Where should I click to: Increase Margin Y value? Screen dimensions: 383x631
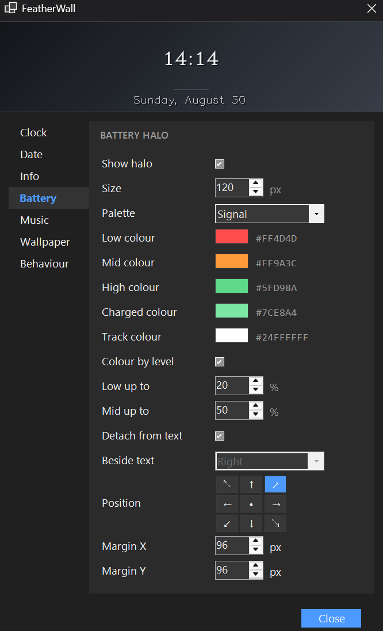pyautogui.click(x=255, y=566)
